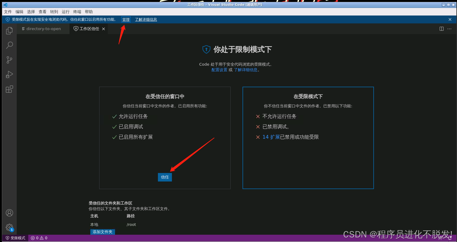Viewport: 457px width, 242px height.
Task: Click the Accounts icon in activity bar
Action: pyautogui.click(x=9, y=213)
